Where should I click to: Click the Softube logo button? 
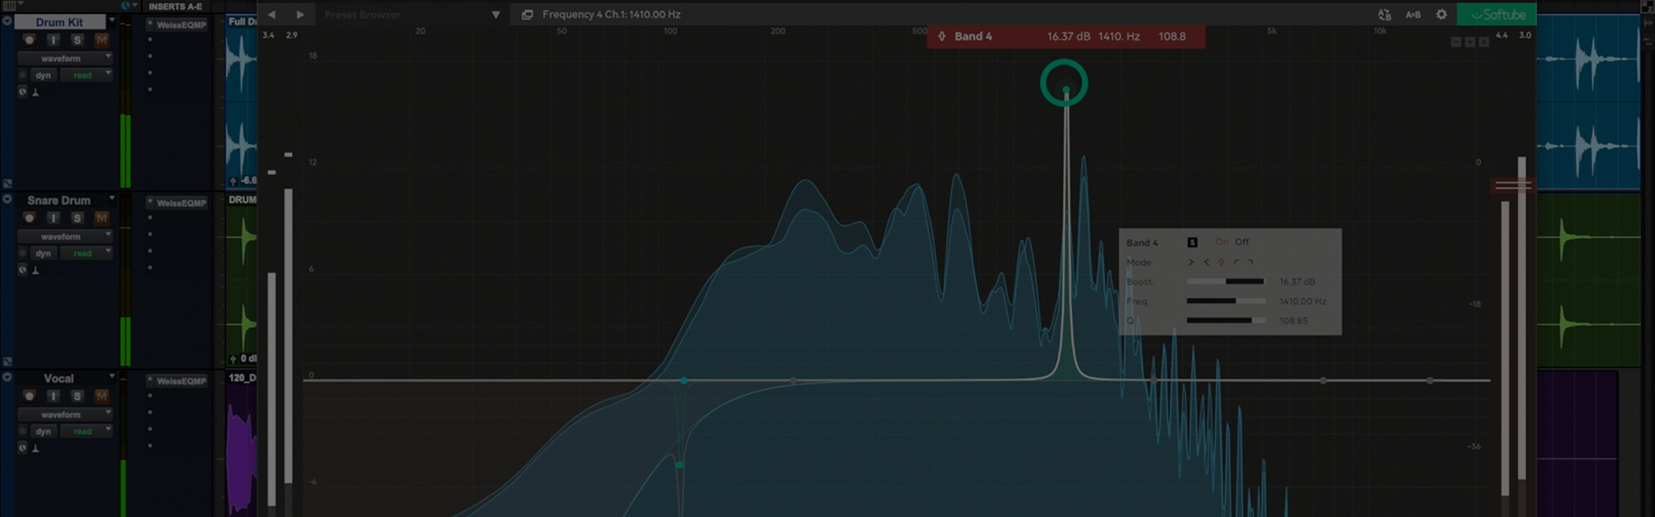[x=1496, y=15]
